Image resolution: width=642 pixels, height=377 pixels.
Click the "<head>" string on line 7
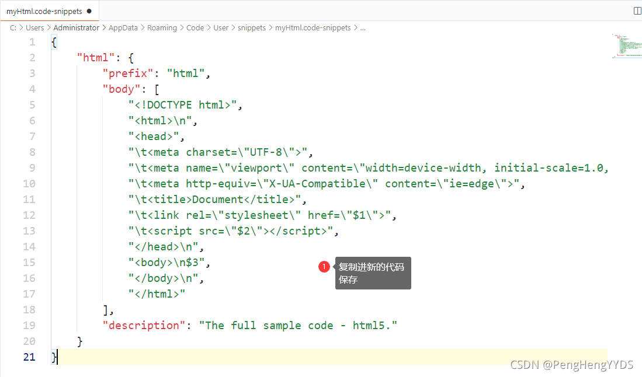click(153, 137)
